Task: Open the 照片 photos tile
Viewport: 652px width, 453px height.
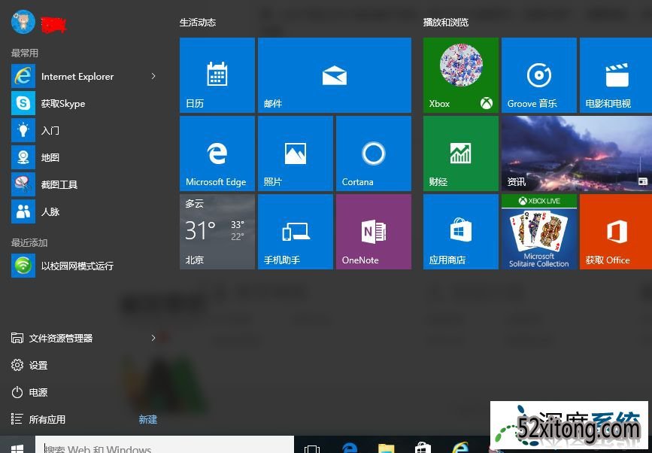Action: (296, 154)
